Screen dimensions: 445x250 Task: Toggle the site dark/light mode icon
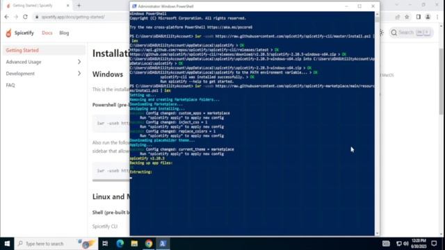coord(382,33)
